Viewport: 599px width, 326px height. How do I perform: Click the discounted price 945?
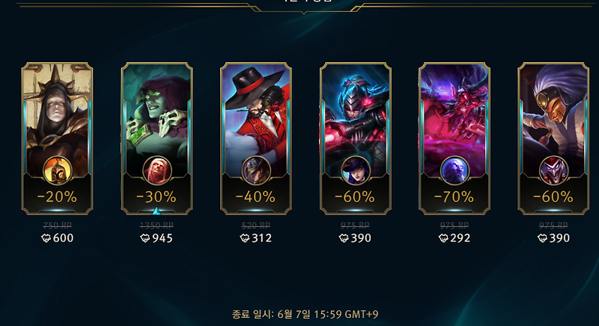(162, 238)
